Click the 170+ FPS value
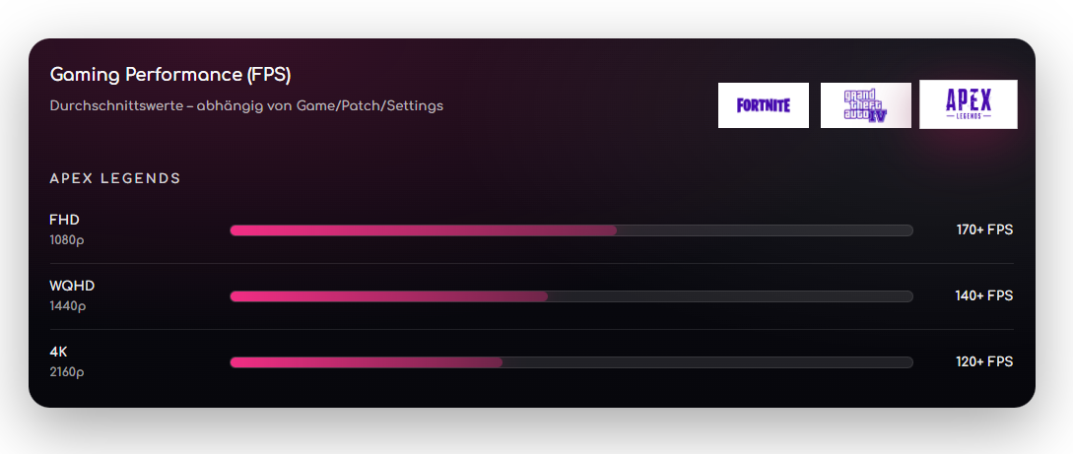The width and height of the screenshot is (1073, 454). [x=983, y=230]
